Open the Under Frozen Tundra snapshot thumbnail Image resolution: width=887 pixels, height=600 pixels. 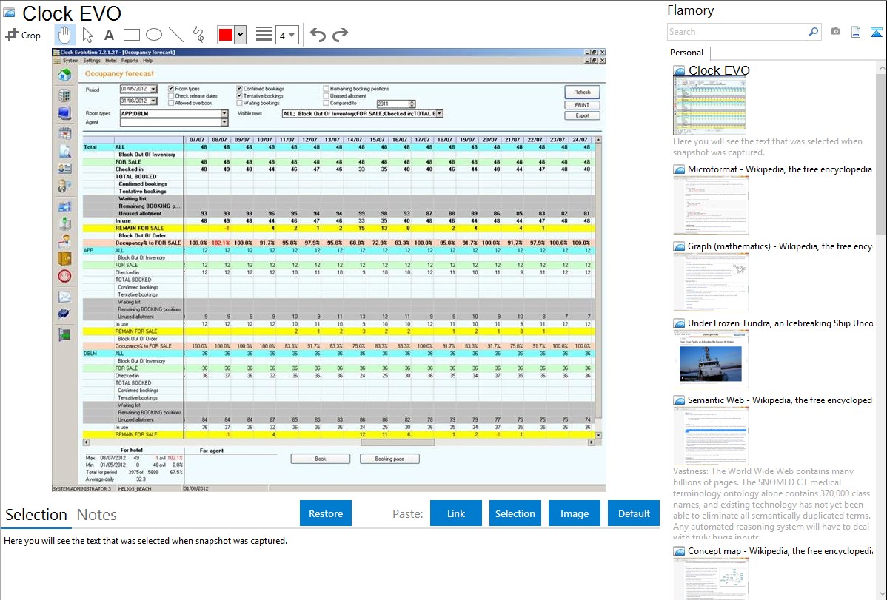coord(711,359)
